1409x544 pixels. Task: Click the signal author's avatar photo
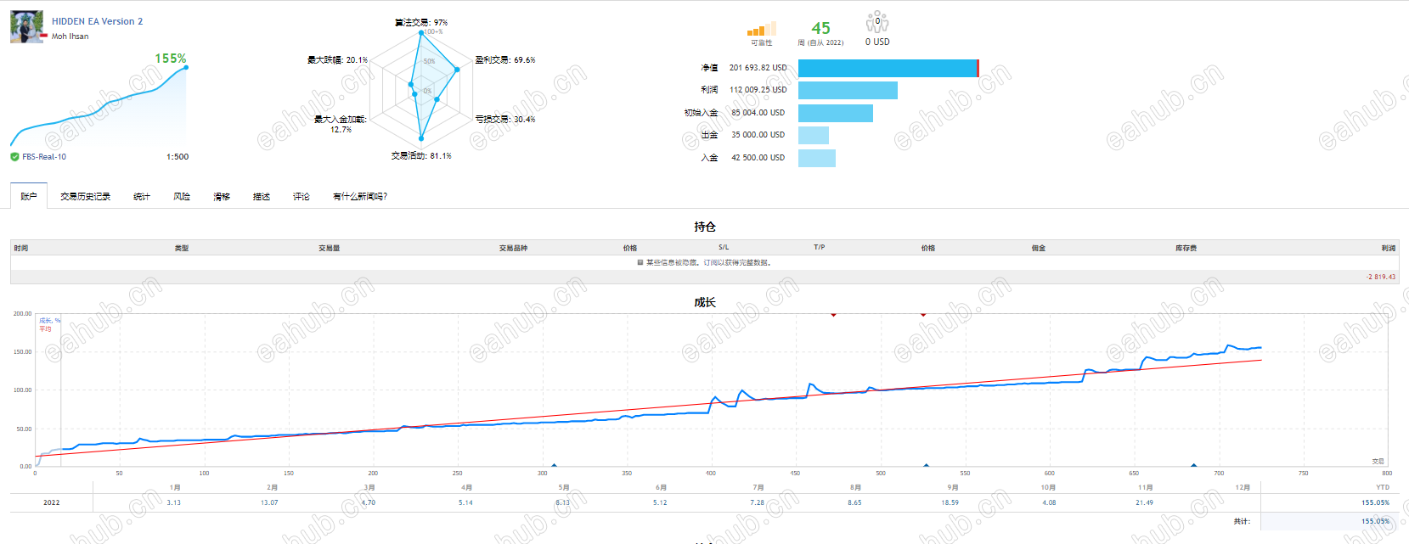click(x=26, y=27)
